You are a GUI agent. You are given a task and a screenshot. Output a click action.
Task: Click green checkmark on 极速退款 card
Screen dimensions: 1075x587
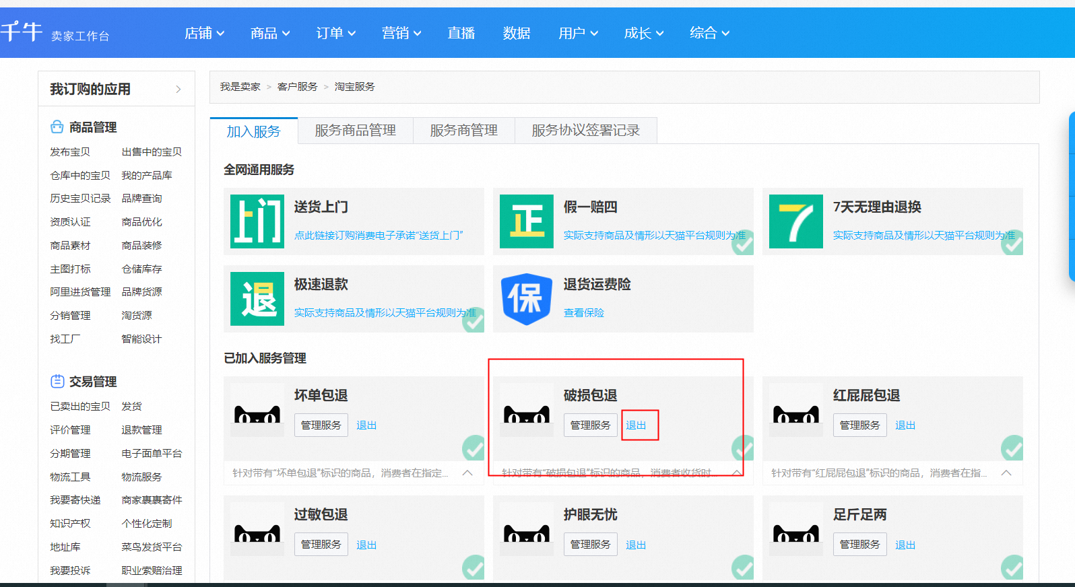473,320
